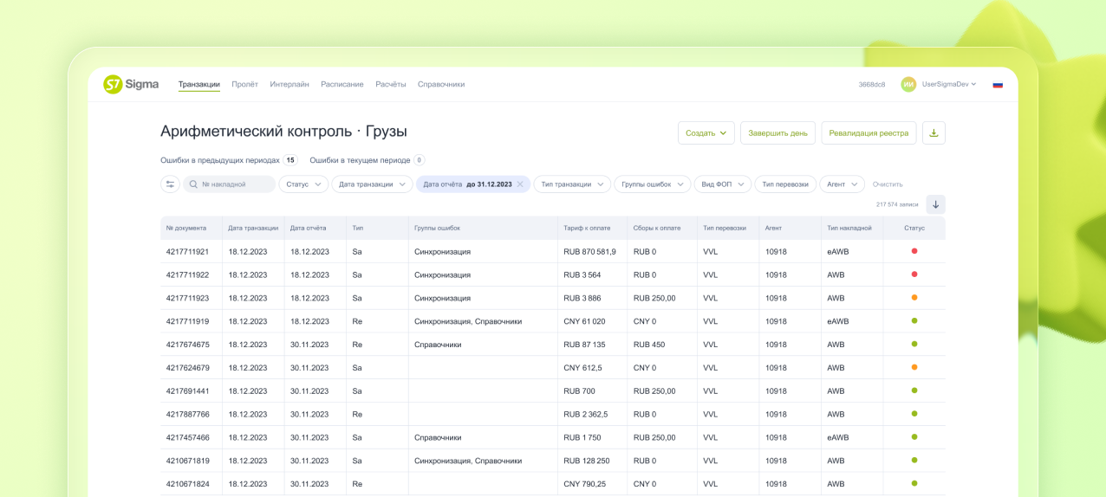Switch to the Расчёты tab
The image size is (1106, 497).
click(x=391, y=84)
